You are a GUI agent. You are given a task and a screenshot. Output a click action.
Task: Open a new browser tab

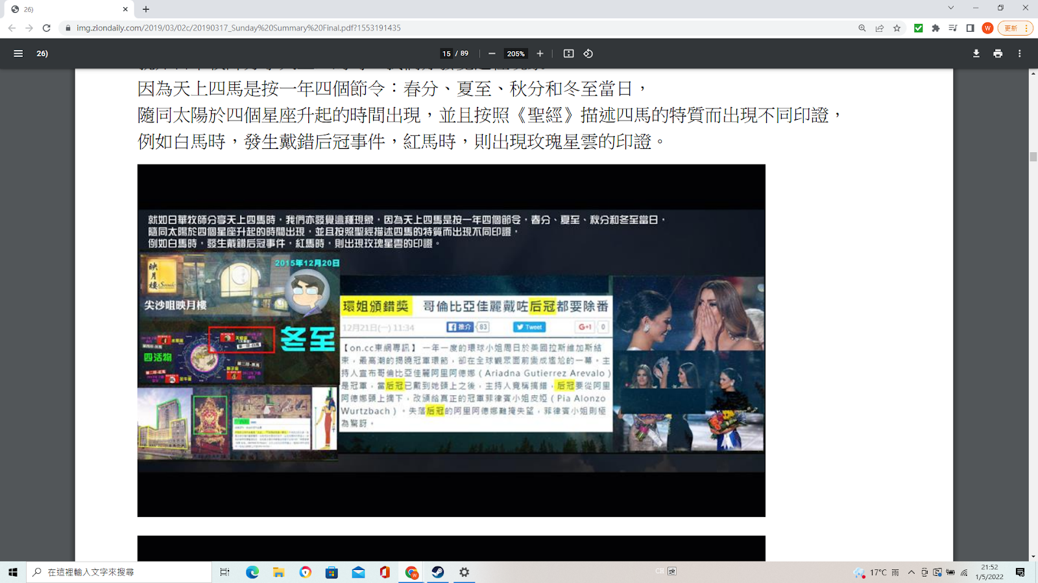[146, 9]
